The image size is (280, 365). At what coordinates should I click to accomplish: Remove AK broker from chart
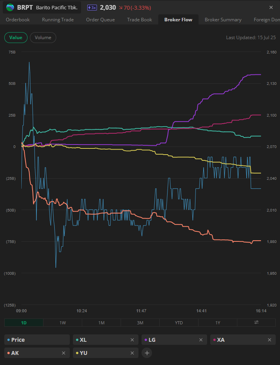tap(64, 353)
